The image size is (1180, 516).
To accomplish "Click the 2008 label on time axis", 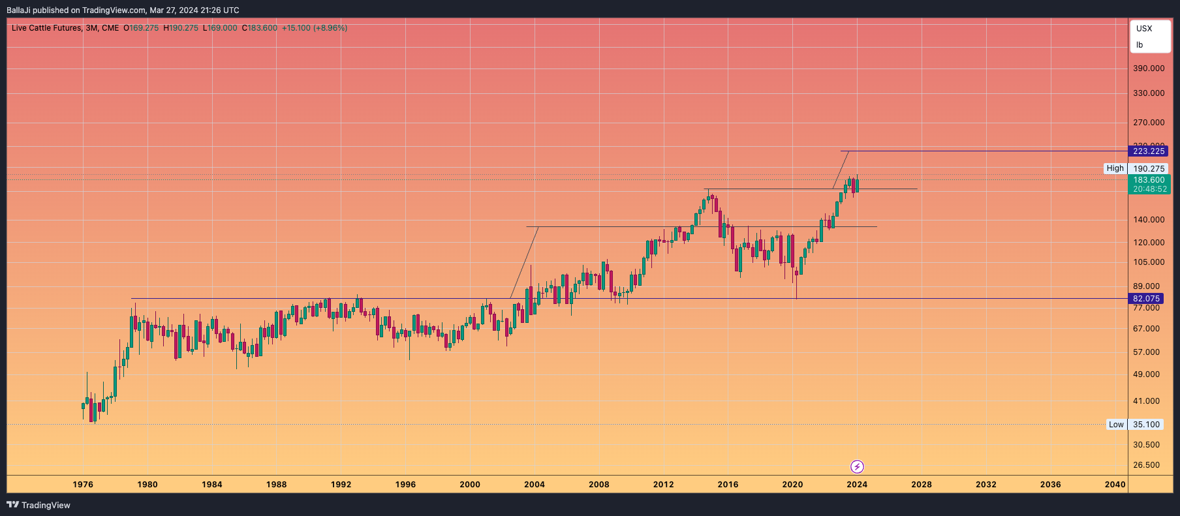I will [x=599, y=485].
